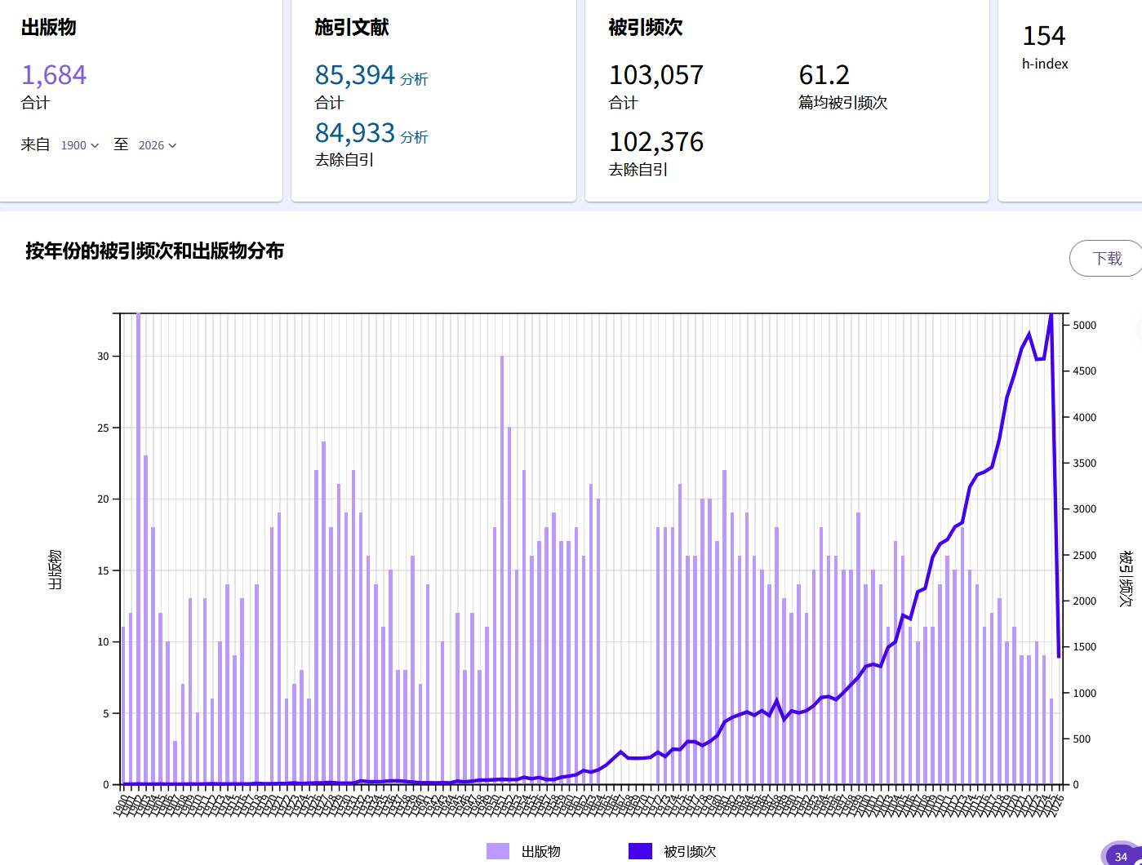Toggle the 被引频次 series legend label
This screenshot has width=1142, height=865.
coord(689,851)
